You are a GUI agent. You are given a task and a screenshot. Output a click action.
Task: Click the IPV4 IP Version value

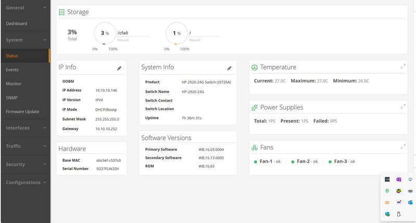point(99,100)
